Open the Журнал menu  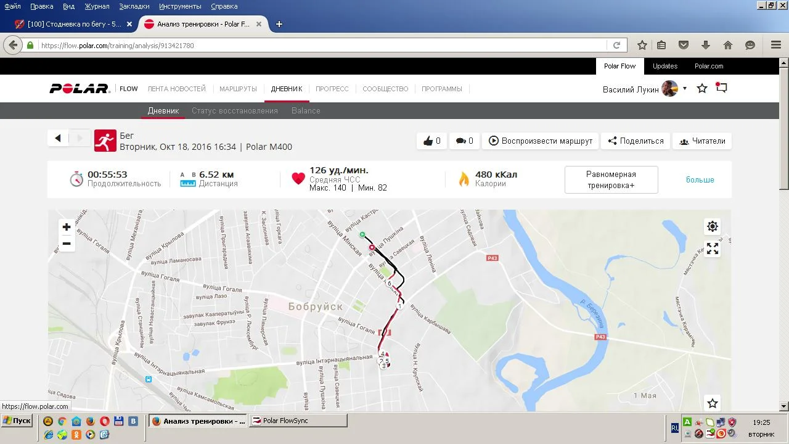click(97, 6)
